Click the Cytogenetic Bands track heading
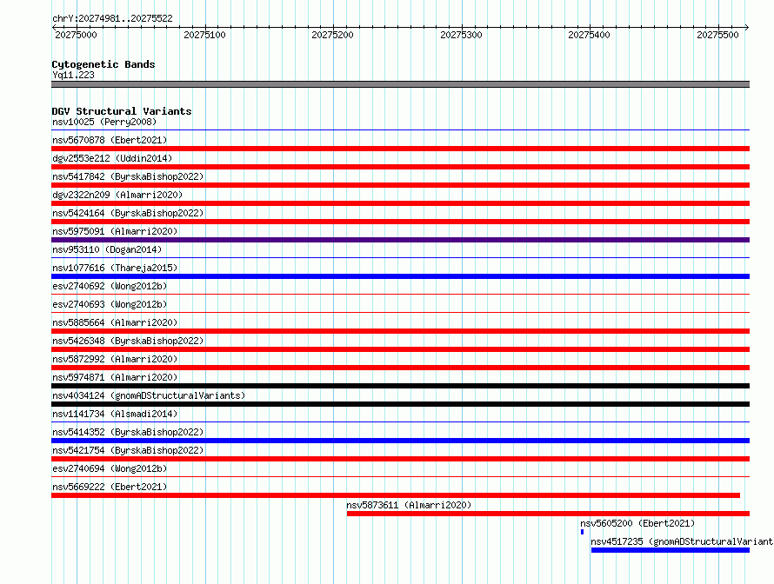 (103, 64)
